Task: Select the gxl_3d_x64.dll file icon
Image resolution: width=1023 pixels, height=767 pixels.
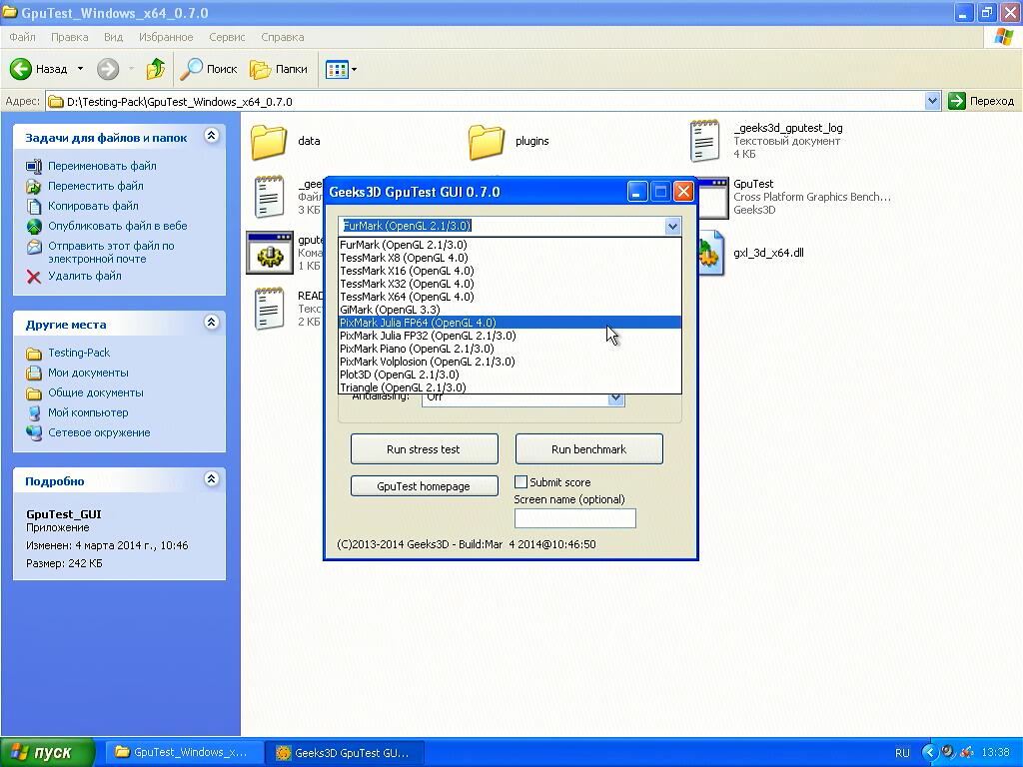Action: point(708,254)
